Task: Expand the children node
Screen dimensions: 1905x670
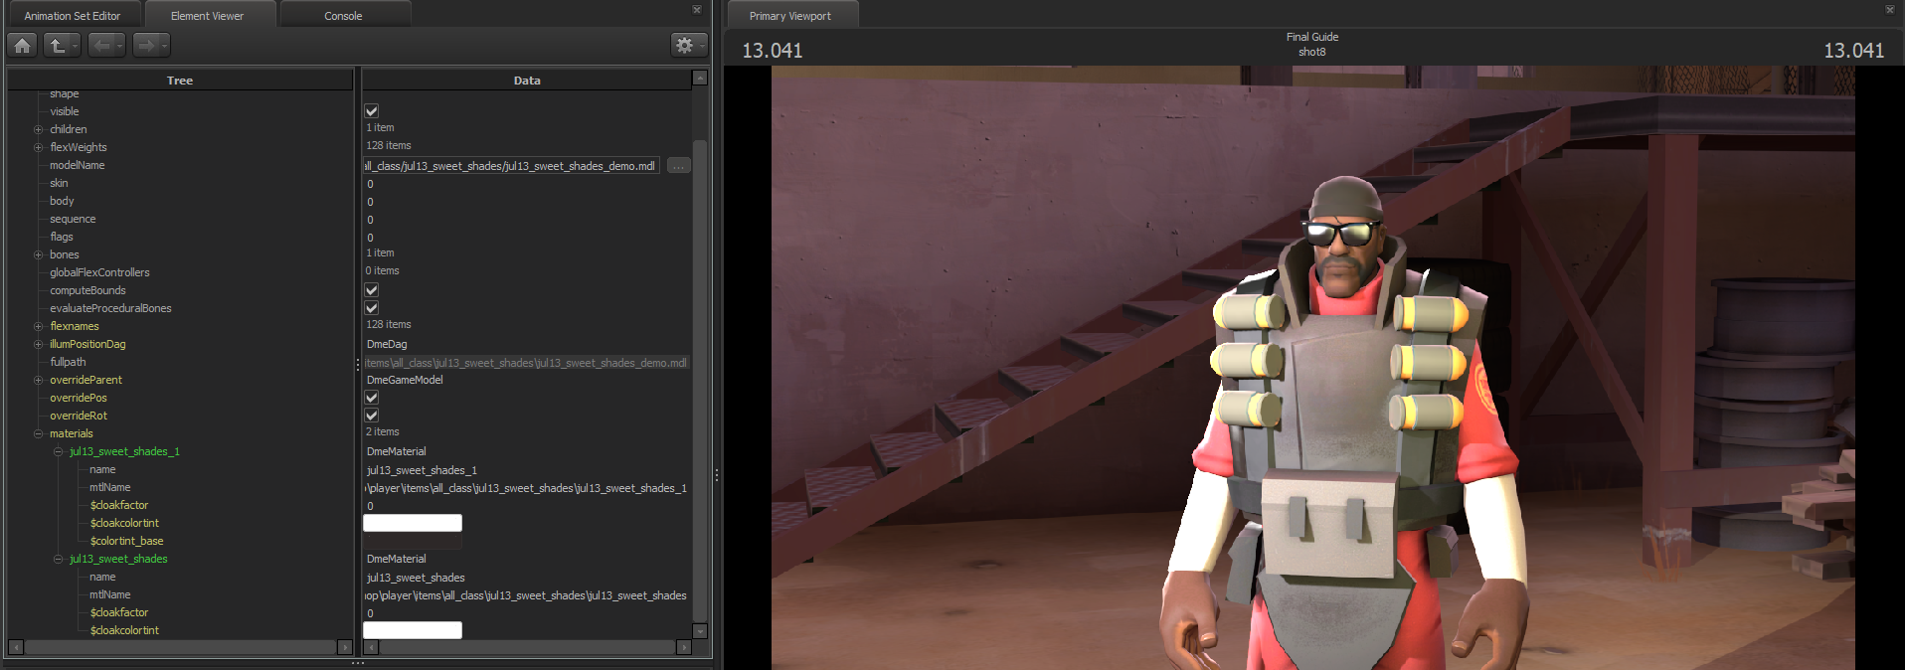Action: 39,129
